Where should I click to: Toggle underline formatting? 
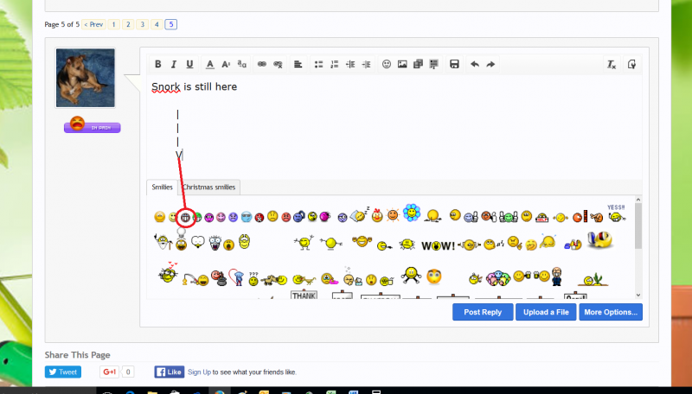coord(189,64)
